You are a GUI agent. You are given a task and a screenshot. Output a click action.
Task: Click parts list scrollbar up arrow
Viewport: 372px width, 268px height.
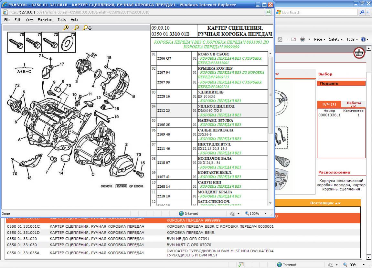click(270, 54)
